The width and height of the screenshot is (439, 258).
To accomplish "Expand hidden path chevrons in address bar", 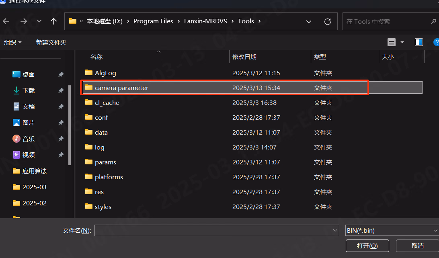I will pos(81,21).
